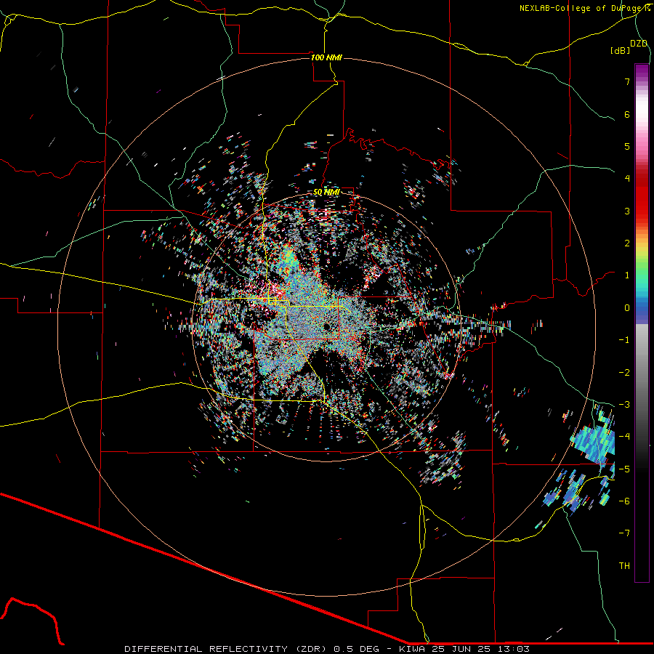This screenshot has height=654, width=654.
Task: Click the '100 NMI' range ring label
Action: pyautogui.click(x=326, y=57)
